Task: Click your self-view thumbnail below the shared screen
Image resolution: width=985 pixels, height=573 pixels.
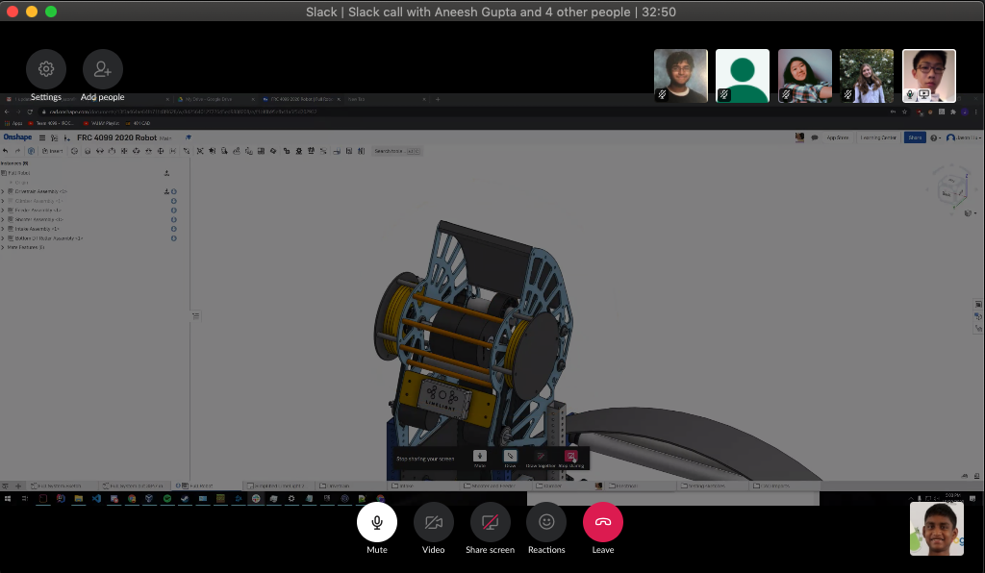Action: (x=937, y=529)
